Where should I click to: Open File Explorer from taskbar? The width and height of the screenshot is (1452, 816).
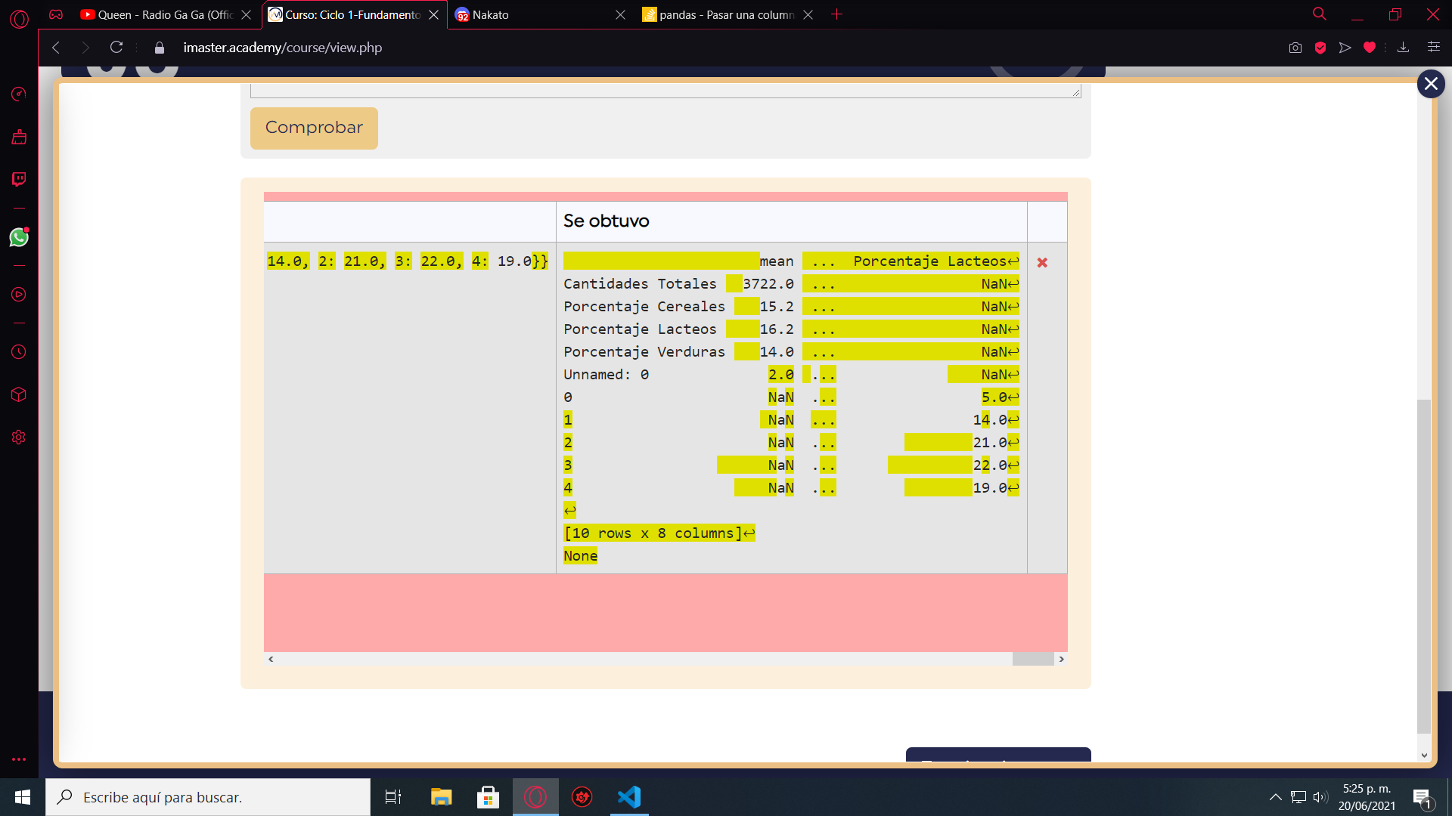pos(441,797)
